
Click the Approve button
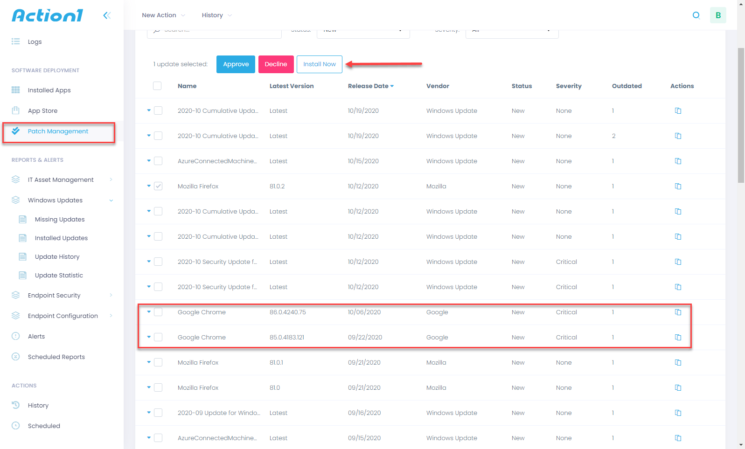[236, 64]
